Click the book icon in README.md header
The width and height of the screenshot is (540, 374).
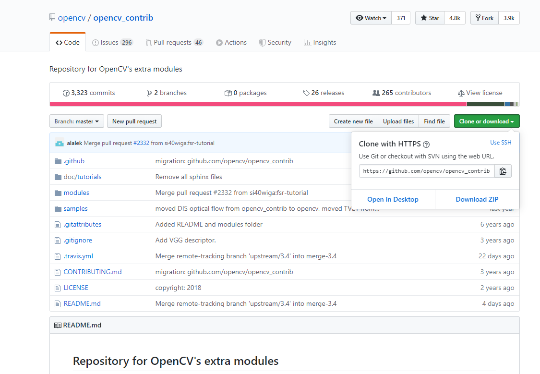(58, 325)
